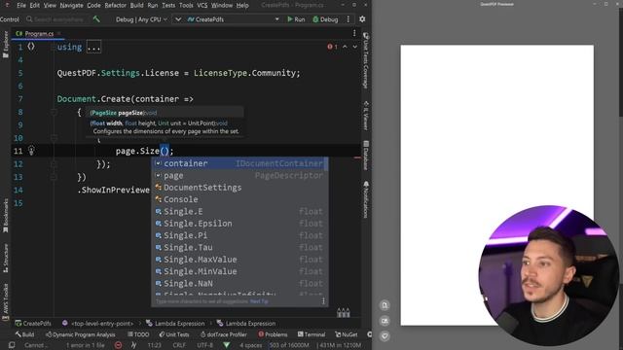Image resolution: width=623 pixels, height=350 pixels.
Task: Go to next highlighted error arrow
Action: [354, 47]
